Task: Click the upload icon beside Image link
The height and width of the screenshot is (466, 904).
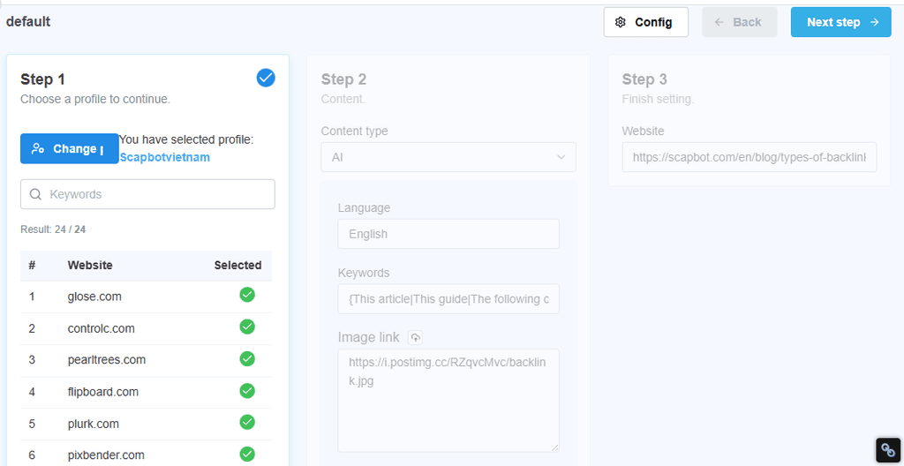Action: pos(416,337)
